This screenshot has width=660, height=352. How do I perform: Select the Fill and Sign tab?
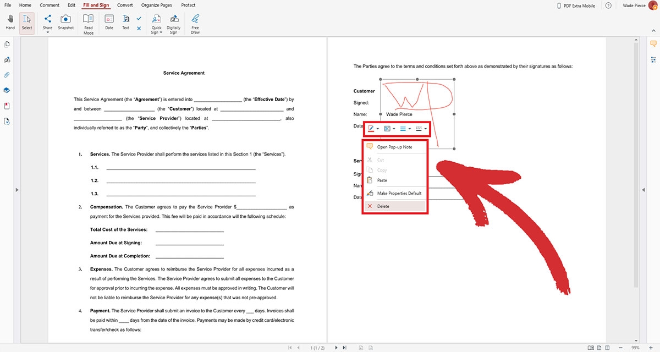pos(96,5)
